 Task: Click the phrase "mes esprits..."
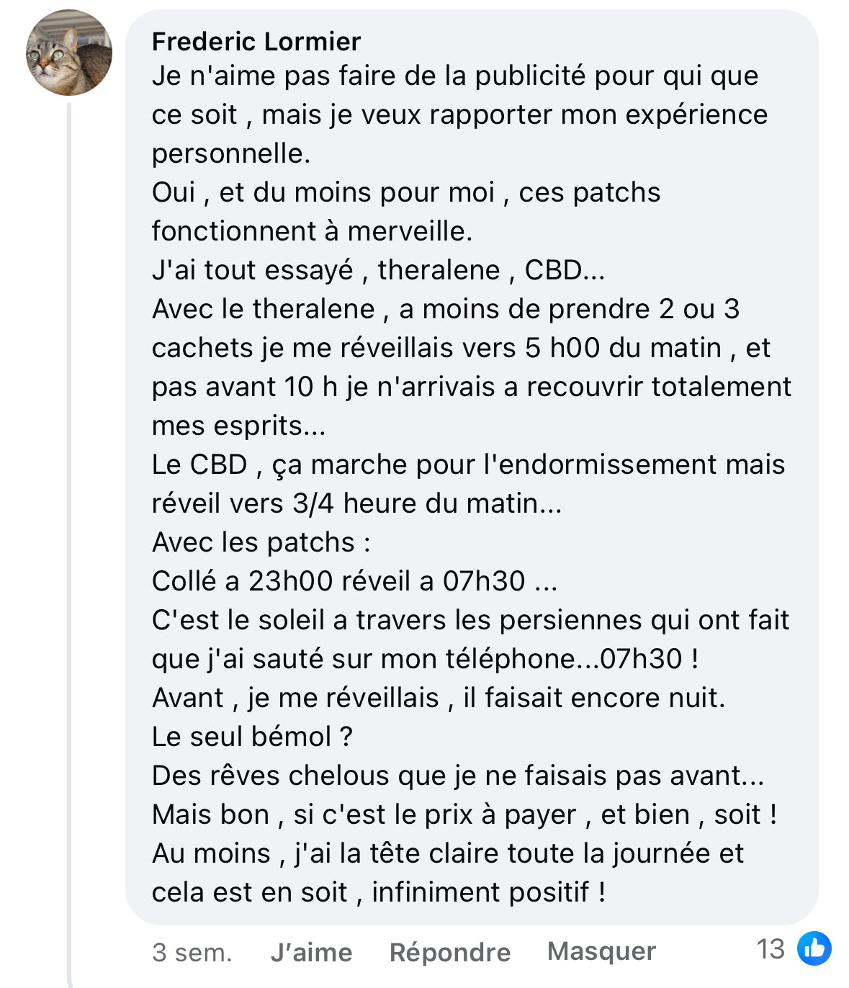tap(238, 426)
